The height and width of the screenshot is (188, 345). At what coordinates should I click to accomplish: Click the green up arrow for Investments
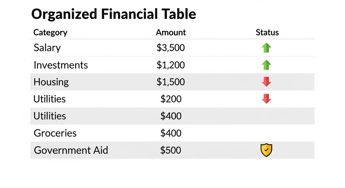pos(266,65)
